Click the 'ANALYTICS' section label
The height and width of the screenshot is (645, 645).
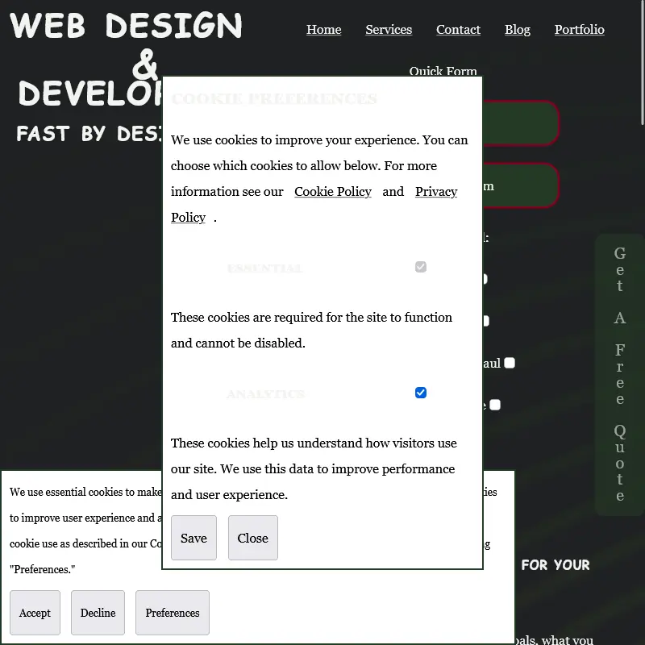pos(266,394)
